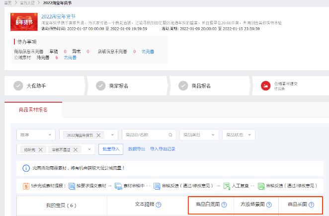
Task: Click the 商家报名 step checkmark icon
Action: (101, 86)
